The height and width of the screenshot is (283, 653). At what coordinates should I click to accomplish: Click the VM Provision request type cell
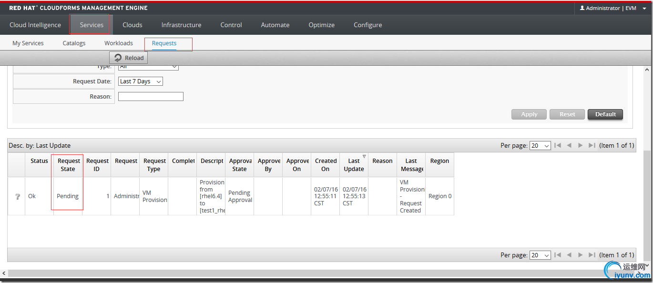point(154,196)
